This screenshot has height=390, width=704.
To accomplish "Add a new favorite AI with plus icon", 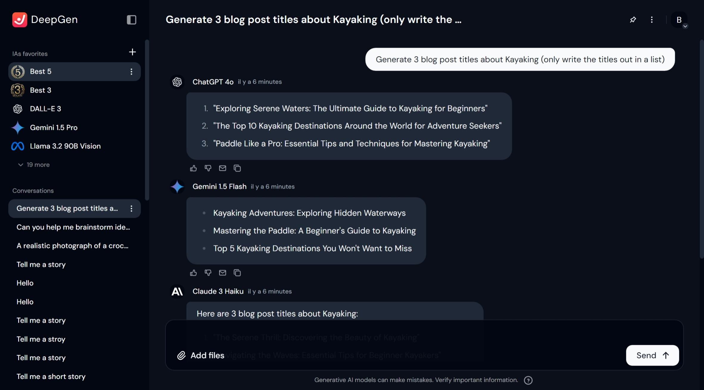I will pos(132,52).
